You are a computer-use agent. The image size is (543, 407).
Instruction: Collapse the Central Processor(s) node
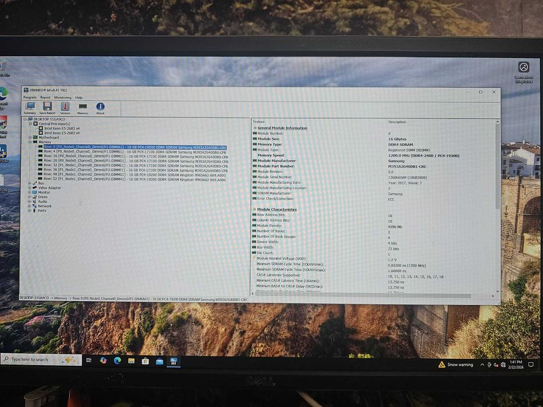30,123
